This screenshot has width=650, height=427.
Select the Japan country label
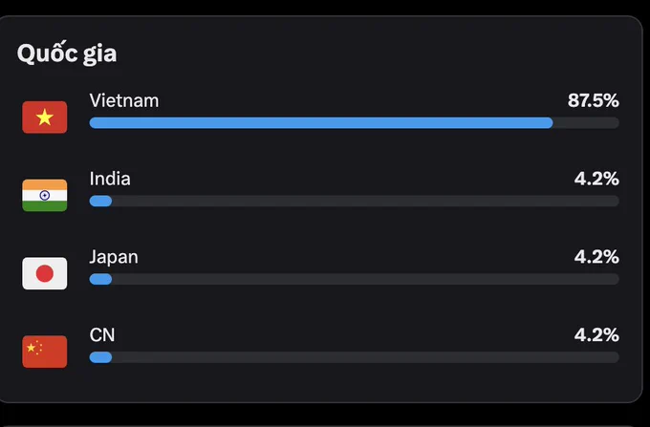click(114, 258)
